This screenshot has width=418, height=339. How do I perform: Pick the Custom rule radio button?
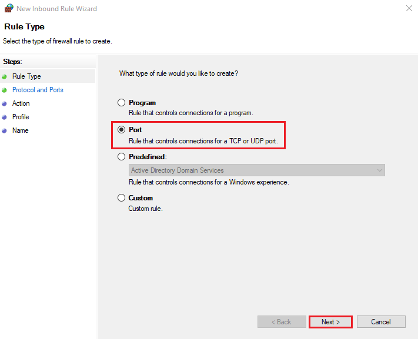pyautogui.click(x=122, y=198)
